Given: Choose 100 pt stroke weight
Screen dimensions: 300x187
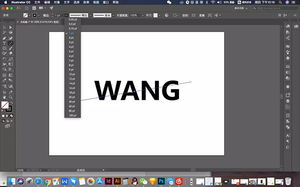Looking at the screenshot, I should [x=72, y=116].
